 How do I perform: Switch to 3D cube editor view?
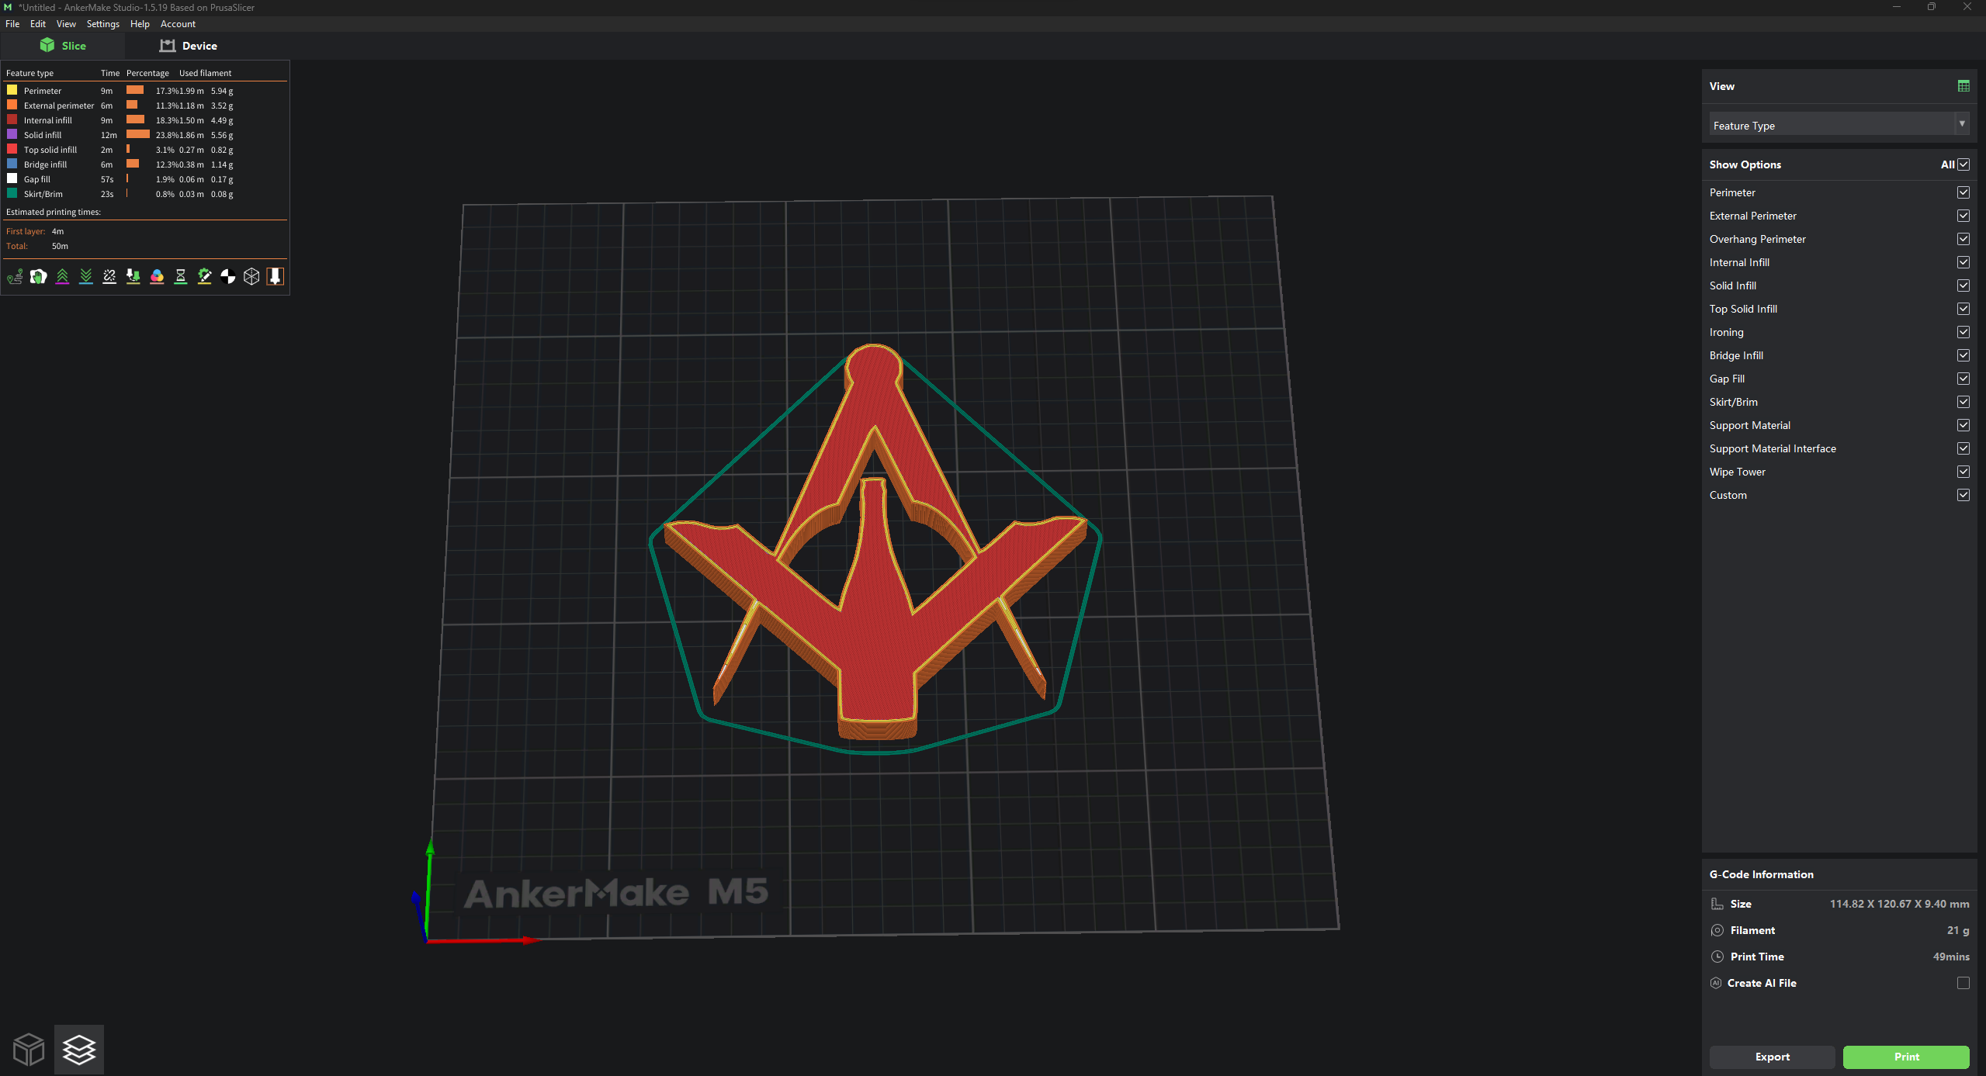point(29,1050)
